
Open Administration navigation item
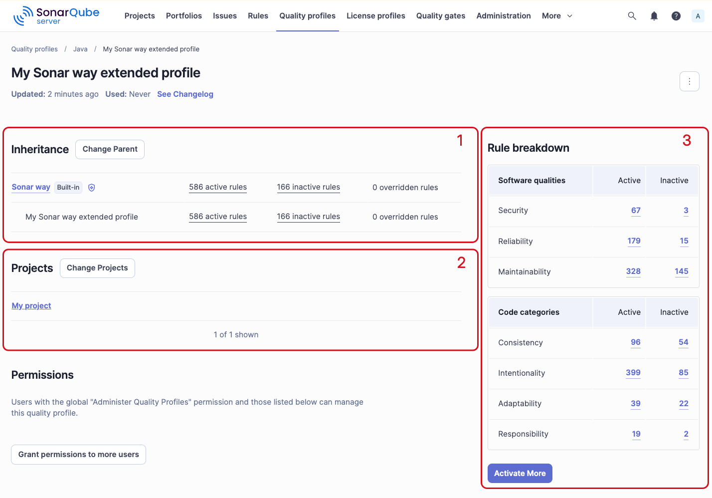[504, 16]
